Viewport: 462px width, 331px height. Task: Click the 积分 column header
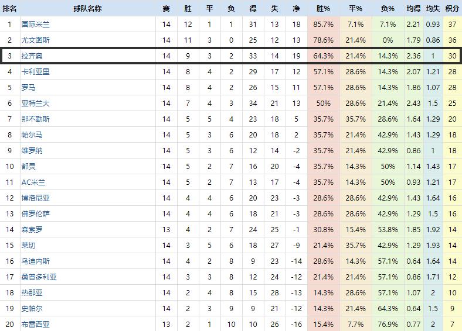(451, 9)
